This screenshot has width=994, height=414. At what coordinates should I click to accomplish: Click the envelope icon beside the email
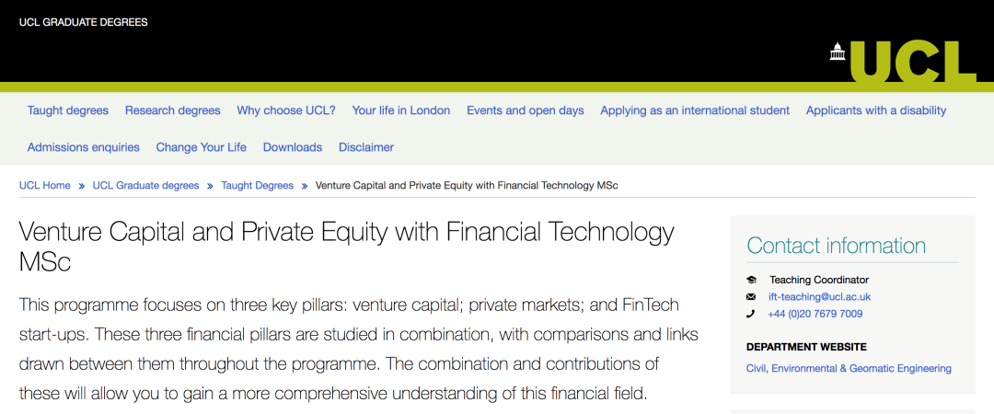[x=751, y=297]
